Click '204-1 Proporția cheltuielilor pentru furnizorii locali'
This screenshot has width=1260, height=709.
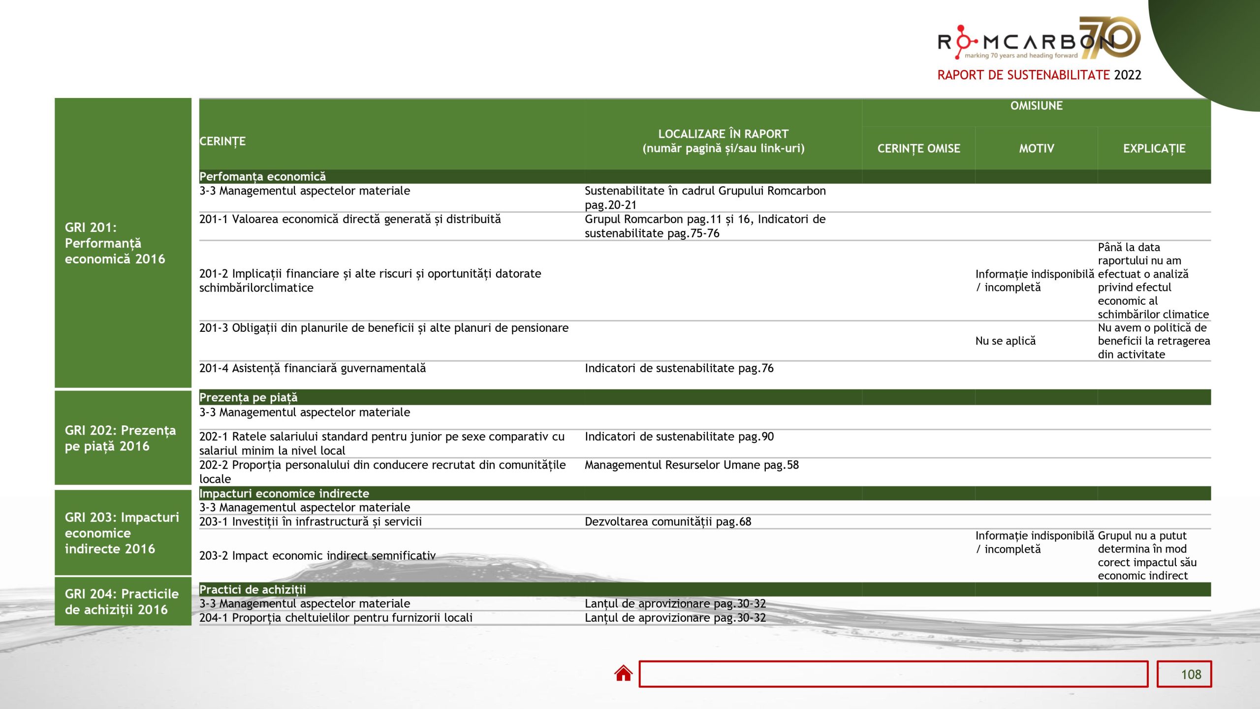click(336, 617)
